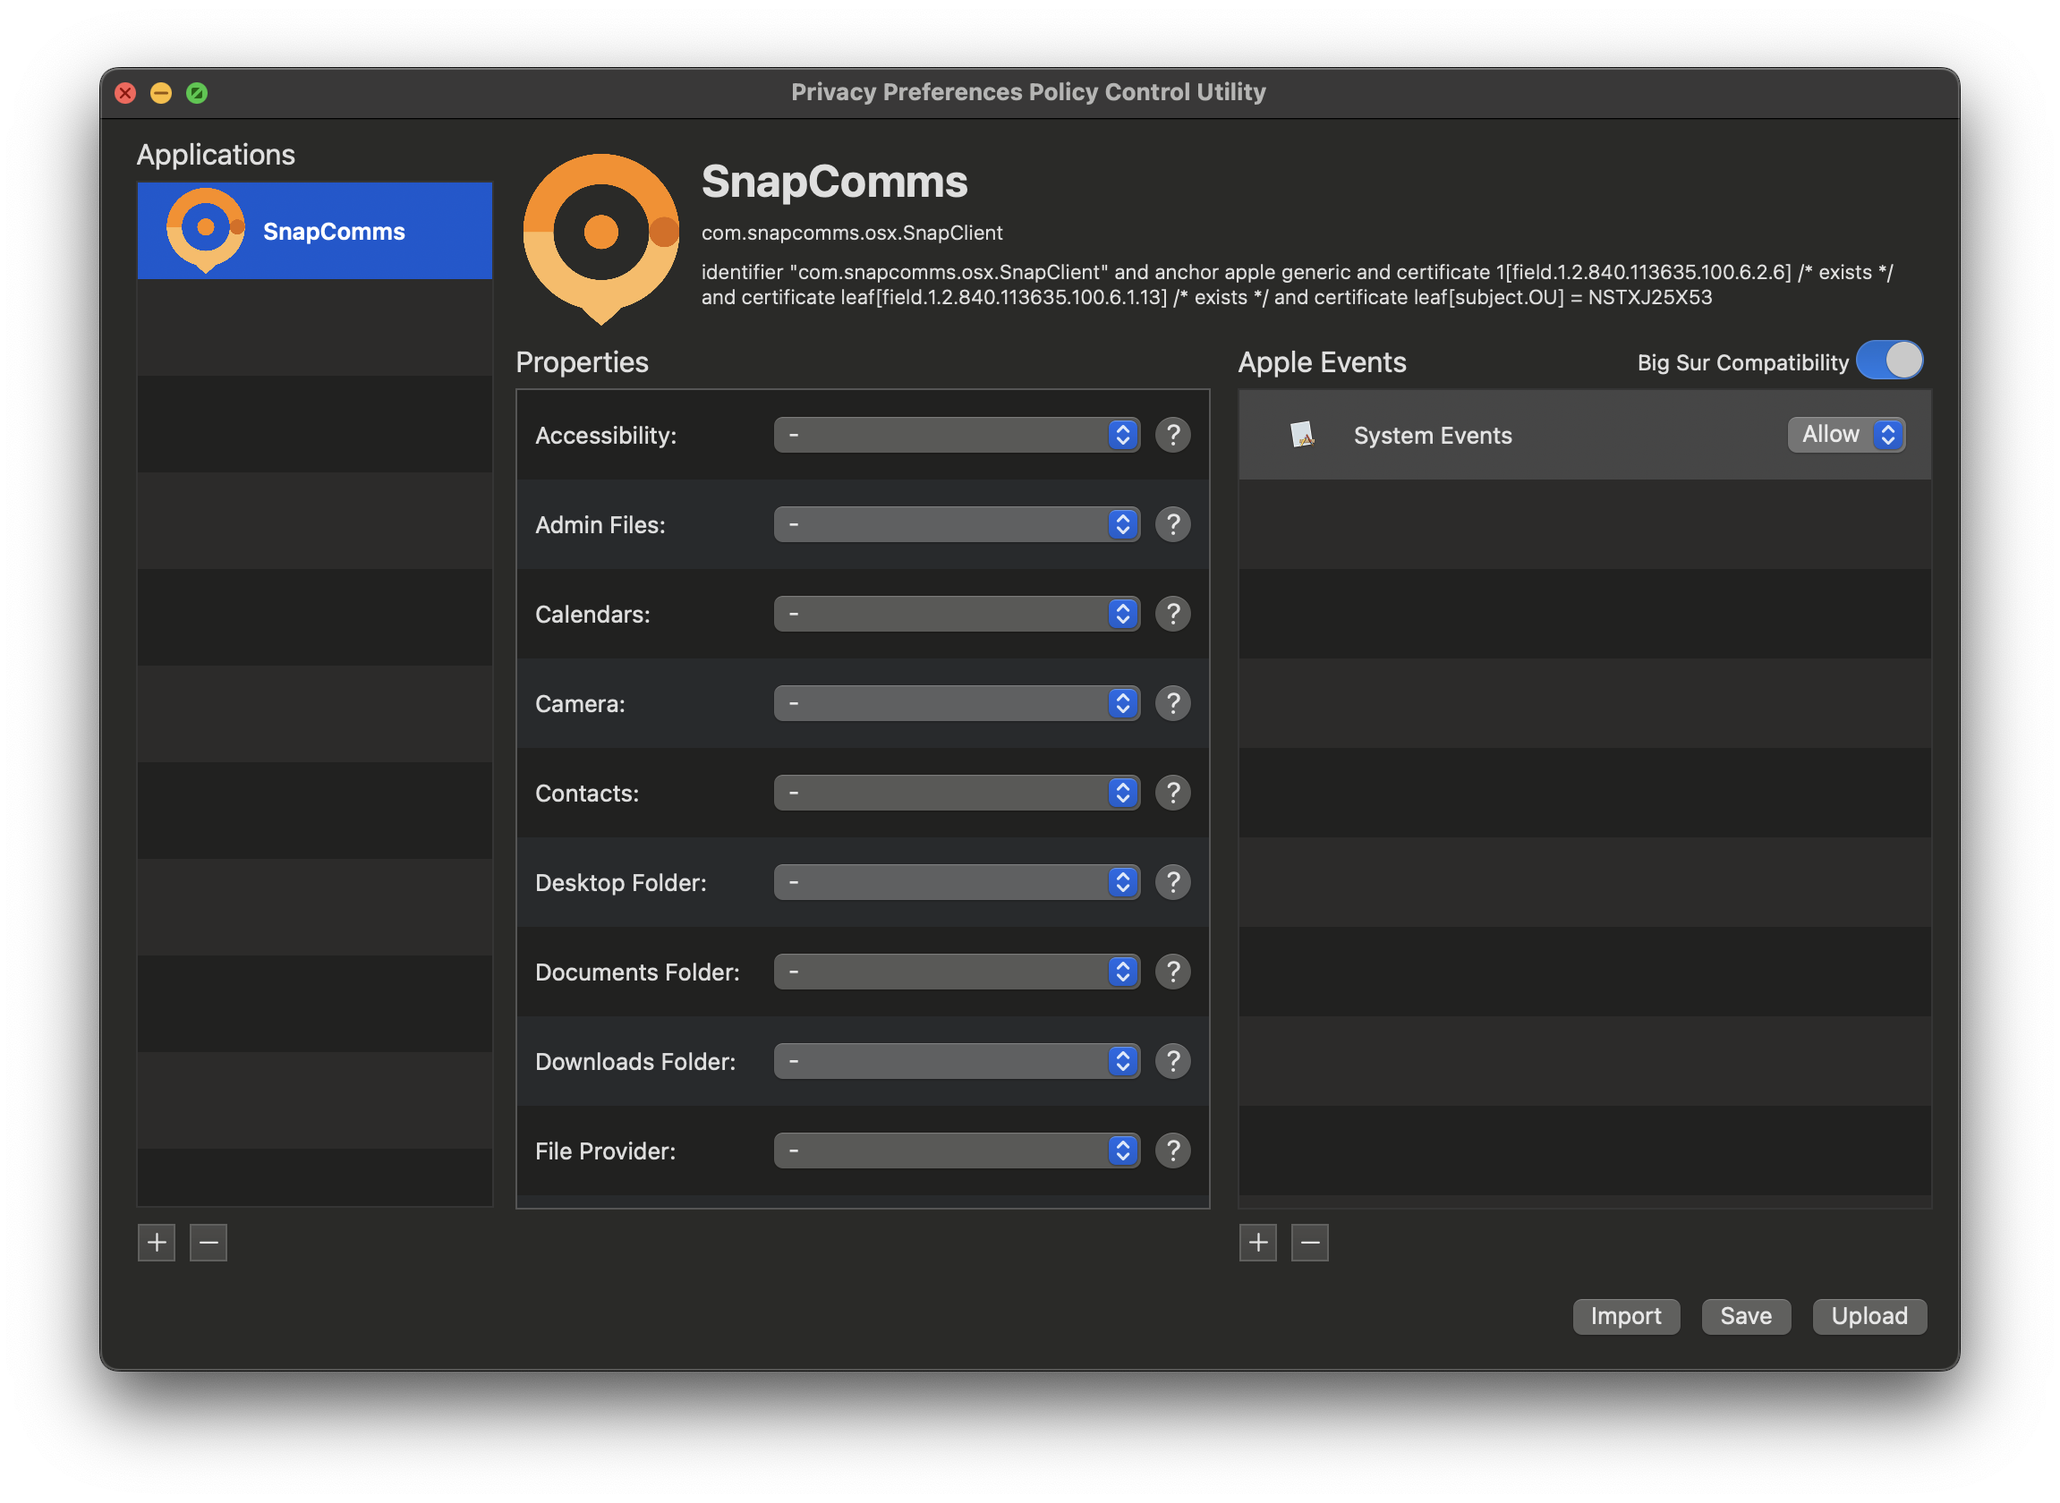Click the help icon beside Contacts

click(1173, 793)
